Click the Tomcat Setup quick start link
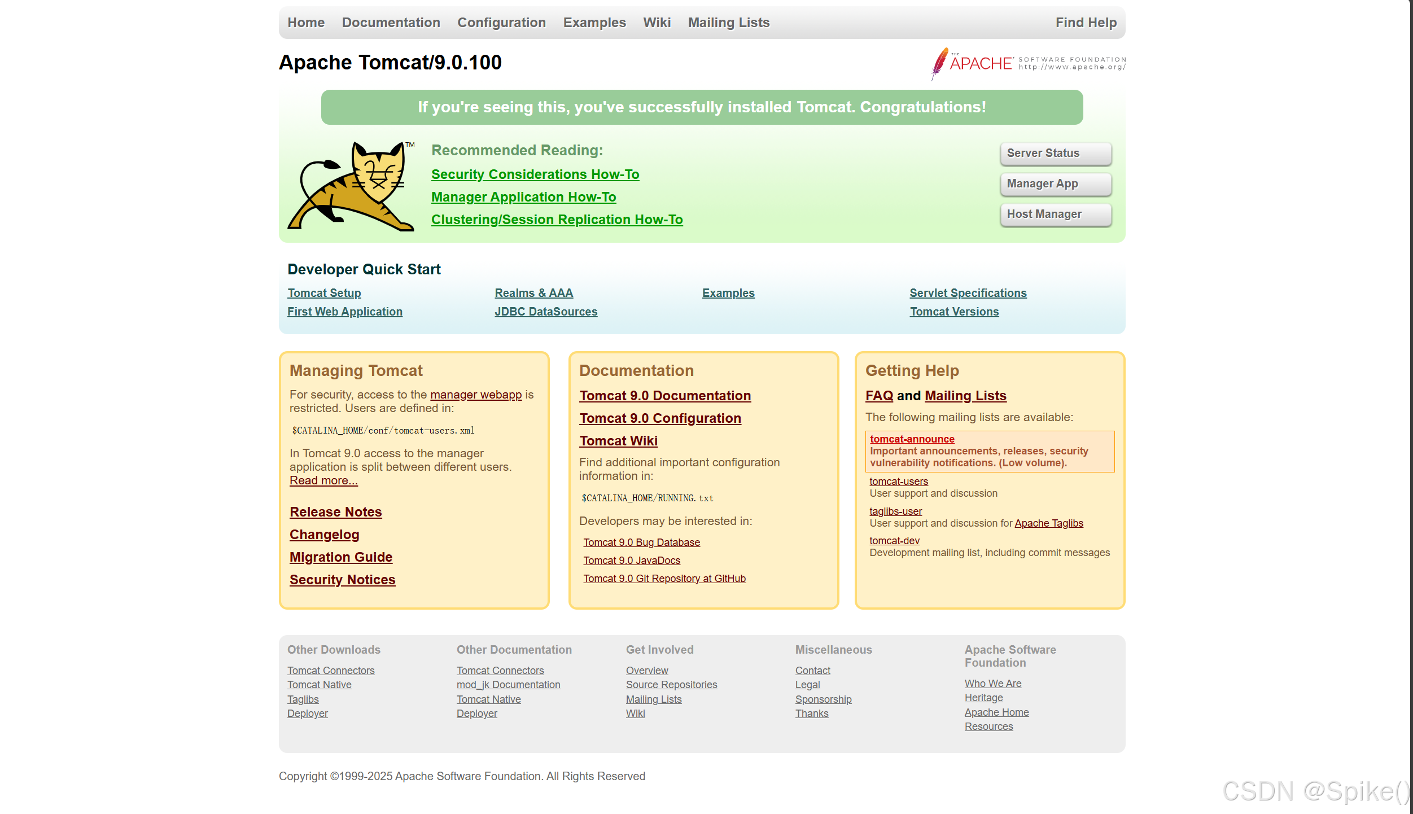 [x=324, y=293]
